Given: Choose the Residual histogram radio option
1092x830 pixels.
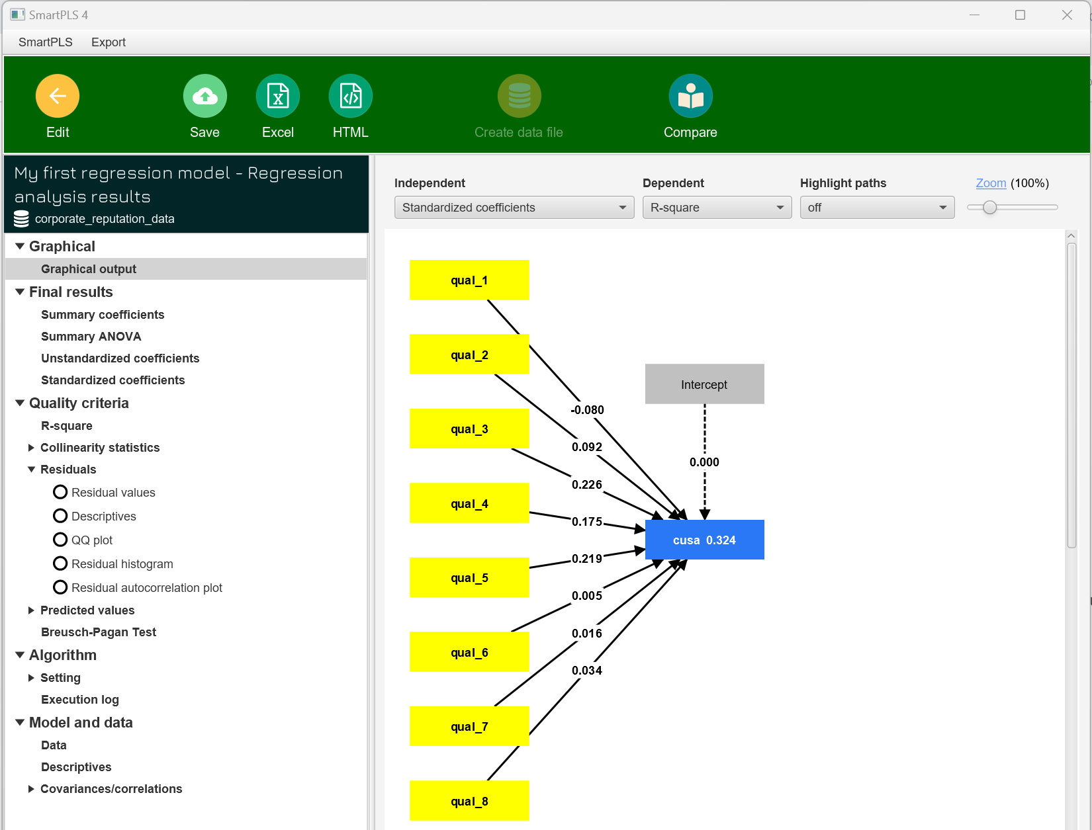Looking at the screenshot, I should pyautogui.click(x=60, y=563).
